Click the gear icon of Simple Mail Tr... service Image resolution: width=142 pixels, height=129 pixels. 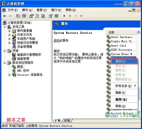click(x=108, y=41)
